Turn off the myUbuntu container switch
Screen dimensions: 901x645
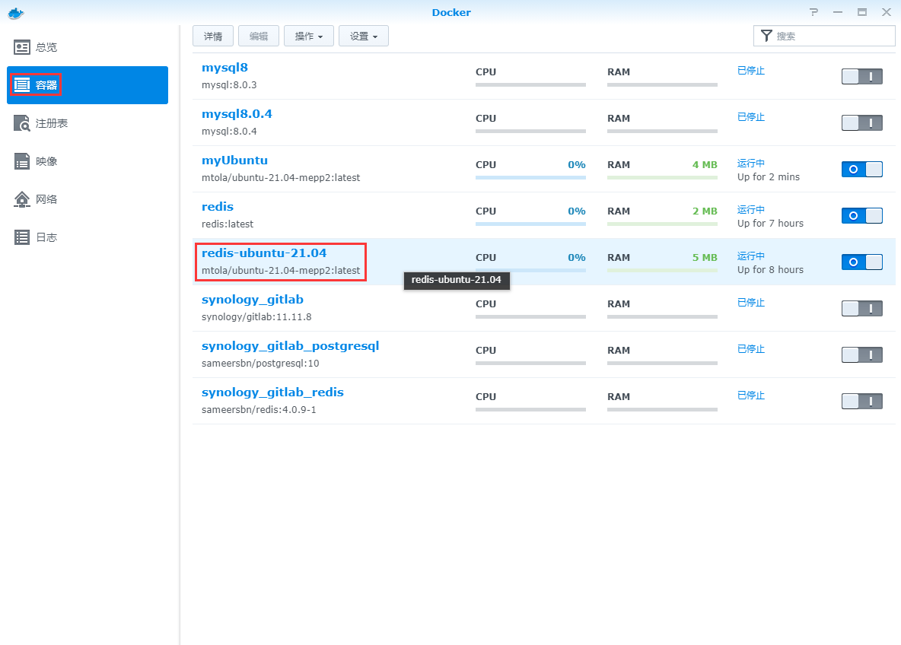861,169
